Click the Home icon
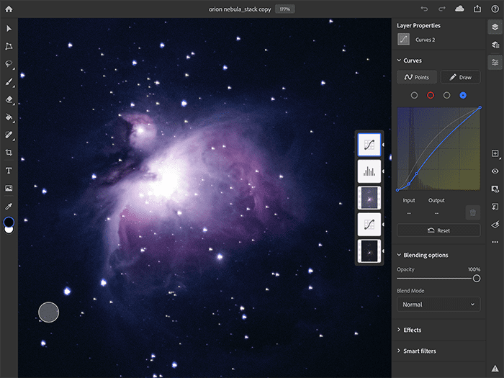Viewport: 504px width, 378px height. click(x=9, y=9)
